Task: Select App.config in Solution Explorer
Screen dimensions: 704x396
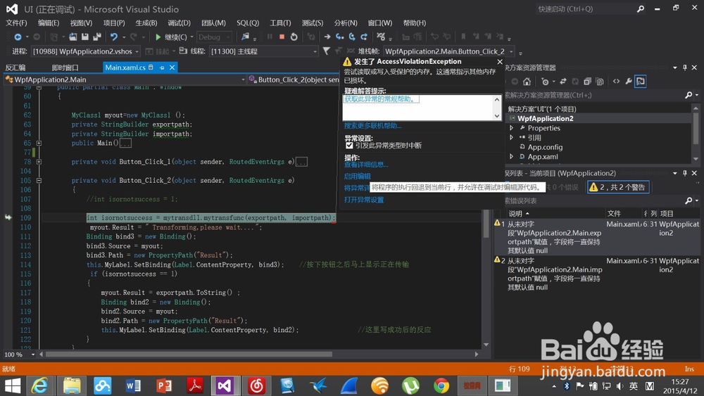Action: point(545,146)
